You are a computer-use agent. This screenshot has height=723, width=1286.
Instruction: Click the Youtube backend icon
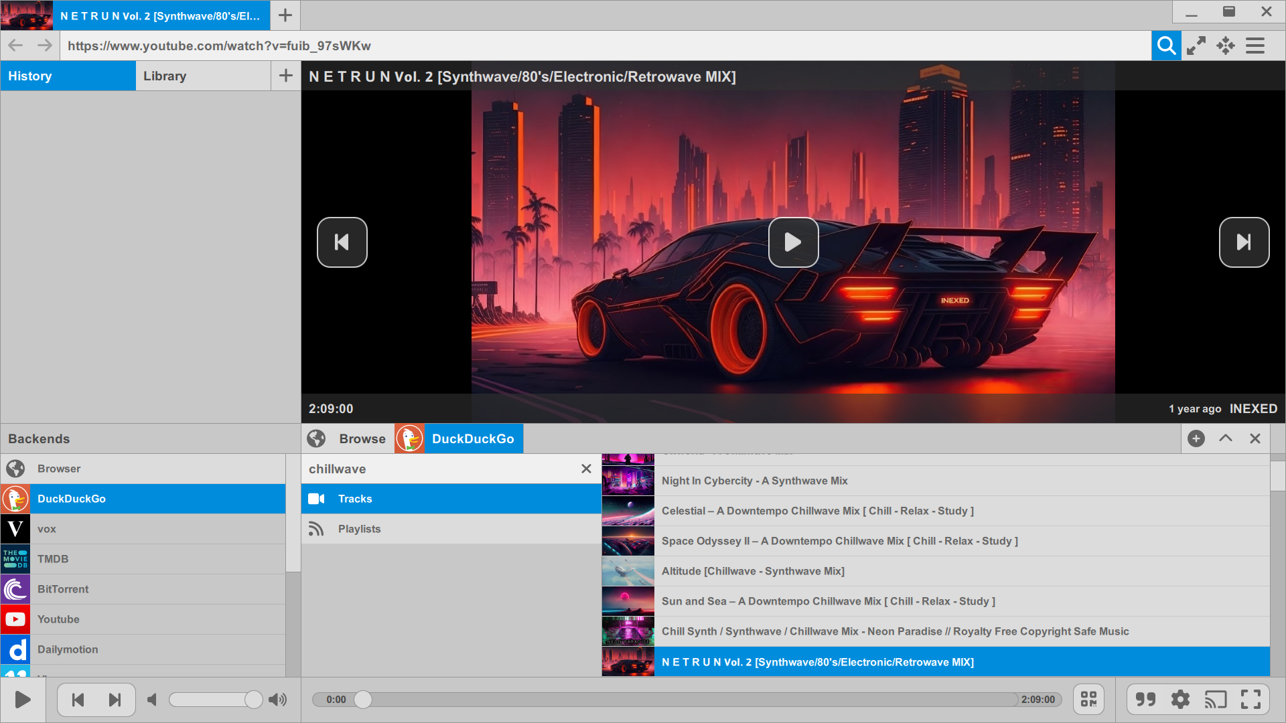[x=15, y=619]
